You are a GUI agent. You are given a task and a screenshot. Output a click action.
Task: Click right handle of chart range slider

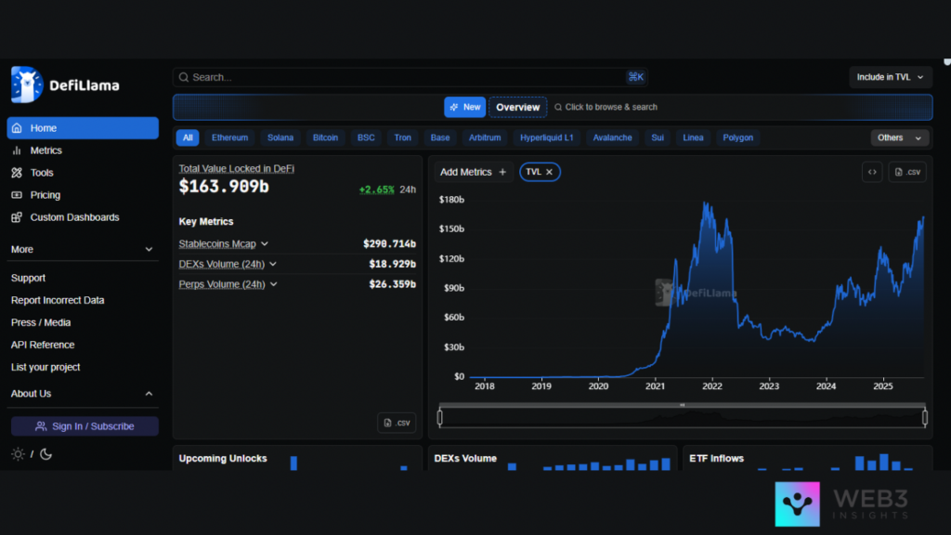(925, 417)
